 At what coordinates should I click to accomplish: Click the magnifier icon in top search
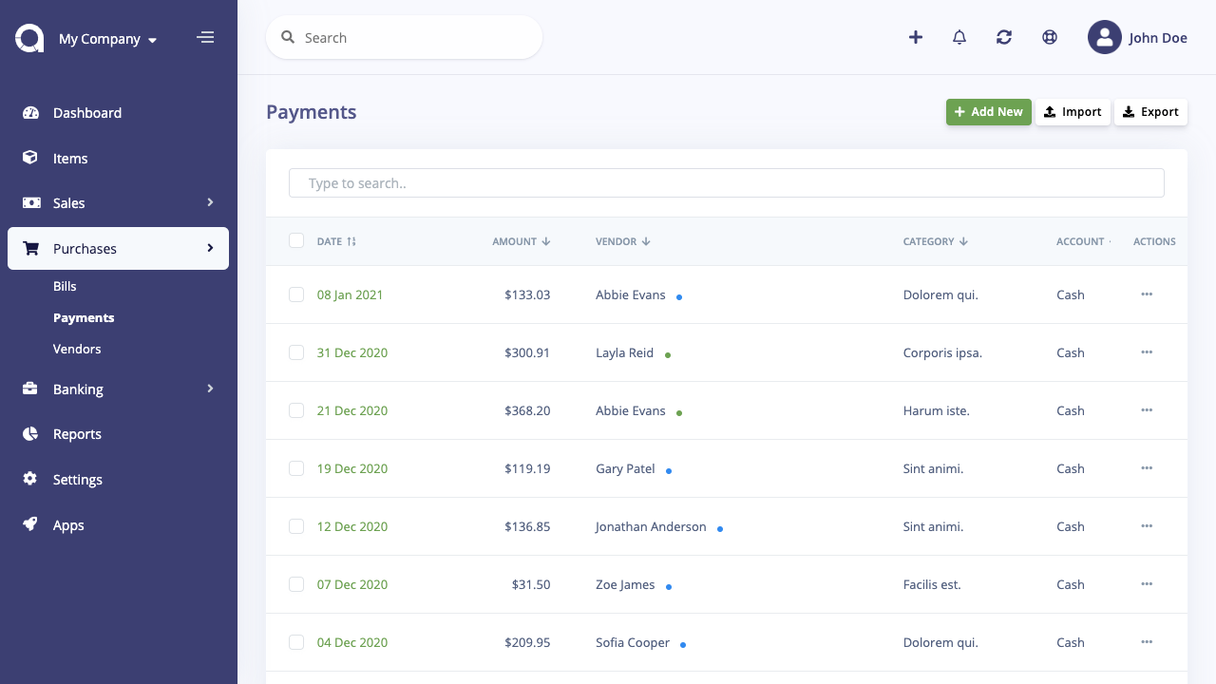[288, 38]
